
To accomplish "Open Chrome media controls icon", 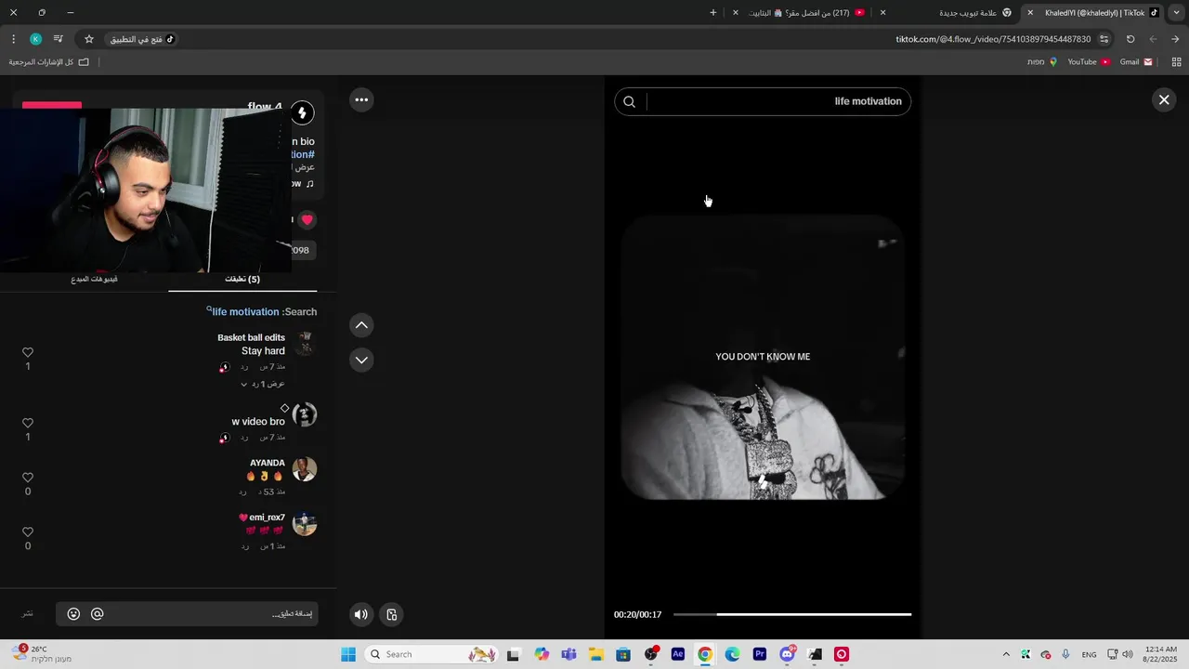I will point(58,39).
